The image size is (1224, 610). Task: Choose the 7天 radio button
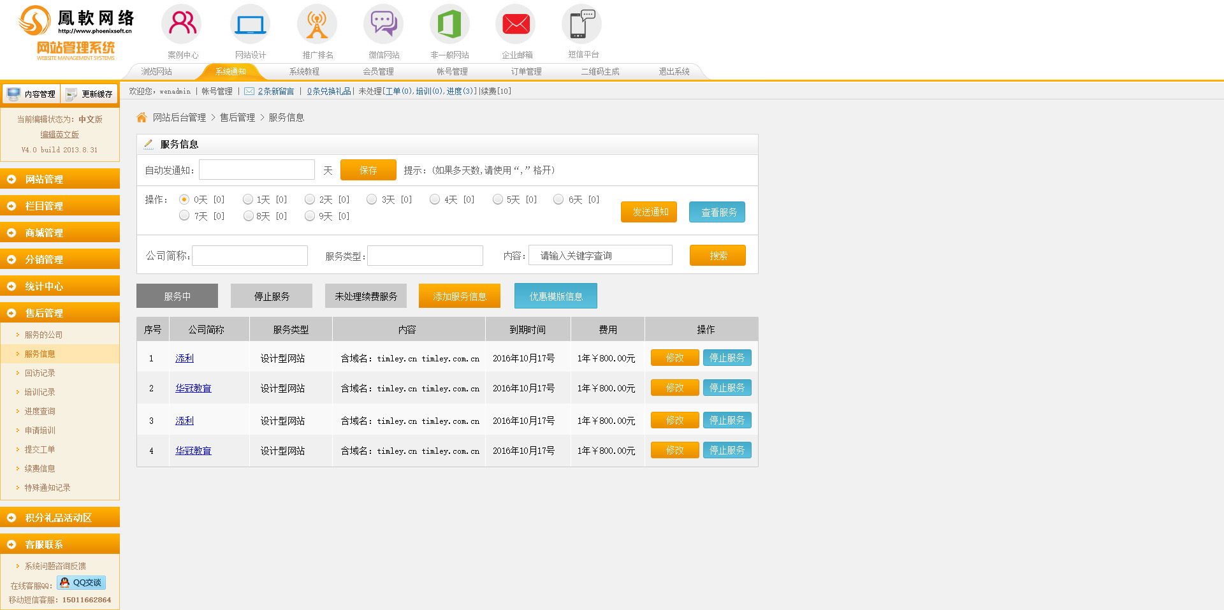pos(184,215)
